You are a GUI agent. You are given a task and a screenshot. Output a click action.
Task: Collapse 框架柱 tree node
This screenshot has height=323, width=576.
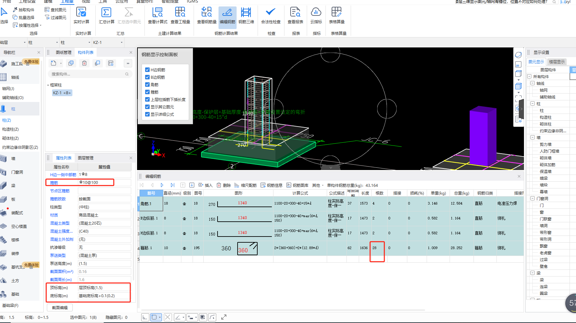[48, 85]
